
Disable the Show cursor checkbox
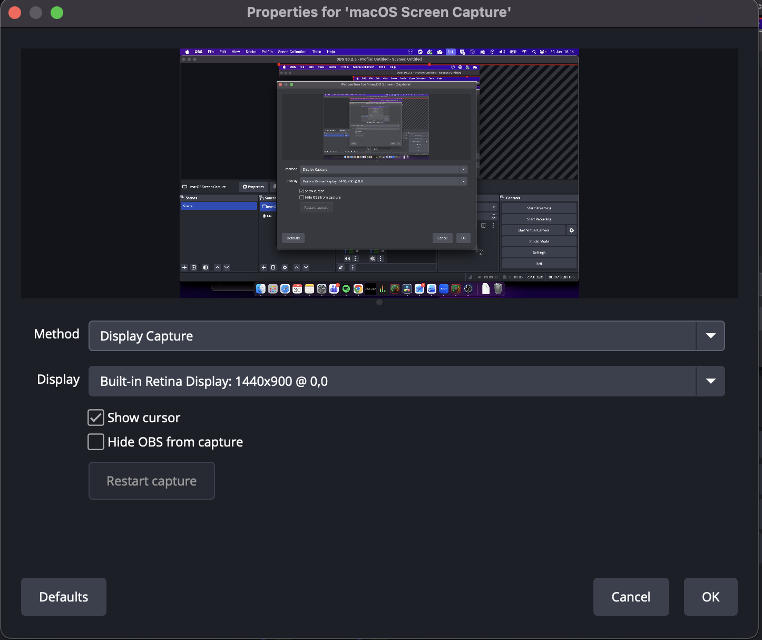[x=96, y=418]
